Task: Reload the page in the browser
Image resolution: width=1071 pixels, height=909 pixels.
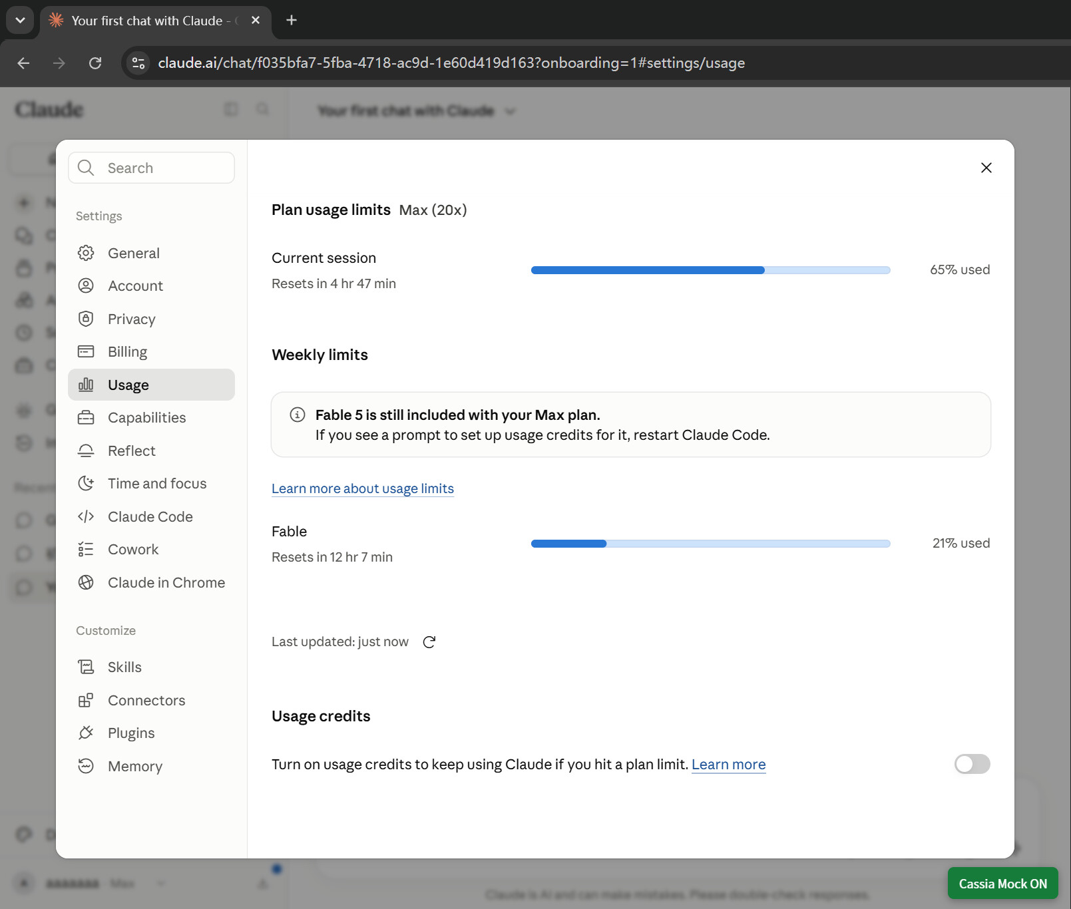Action: [x=95, y=63]
